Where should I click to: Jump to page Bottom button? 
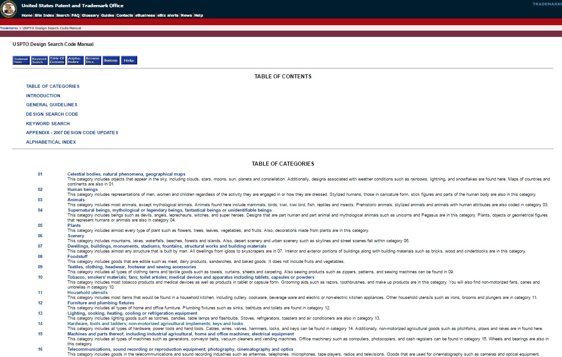[x=111, y=60]
